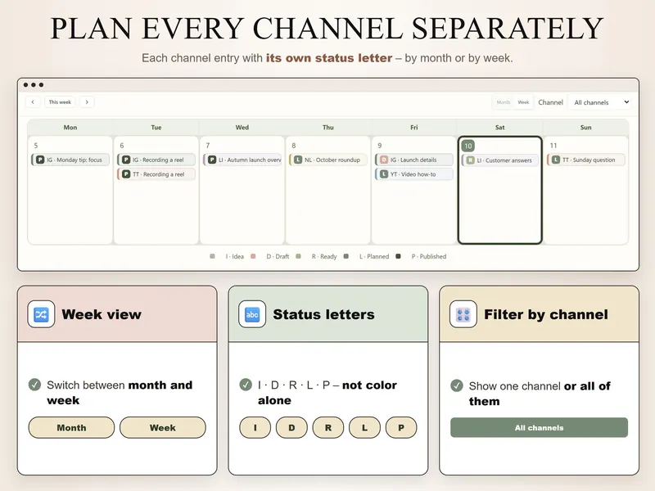The height and width of the screenshot is (491, 655).
Task: Click the Ready legend color swatch
Action: (x=298, y=256)
